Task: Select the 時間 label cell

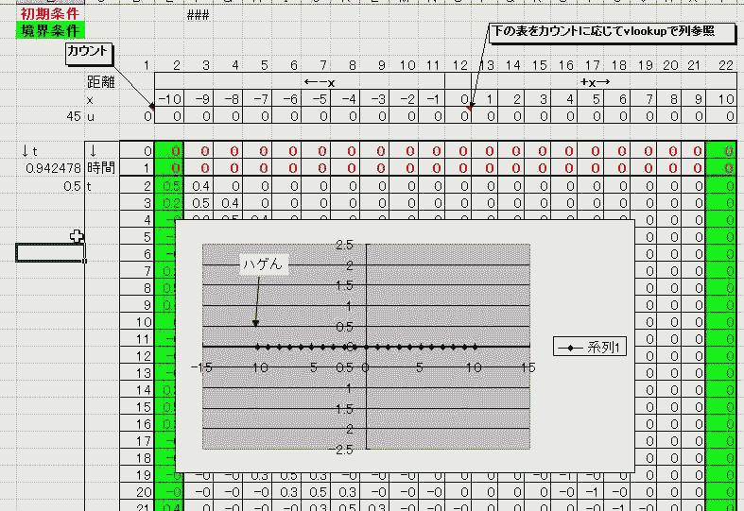Action: (101, 167)
